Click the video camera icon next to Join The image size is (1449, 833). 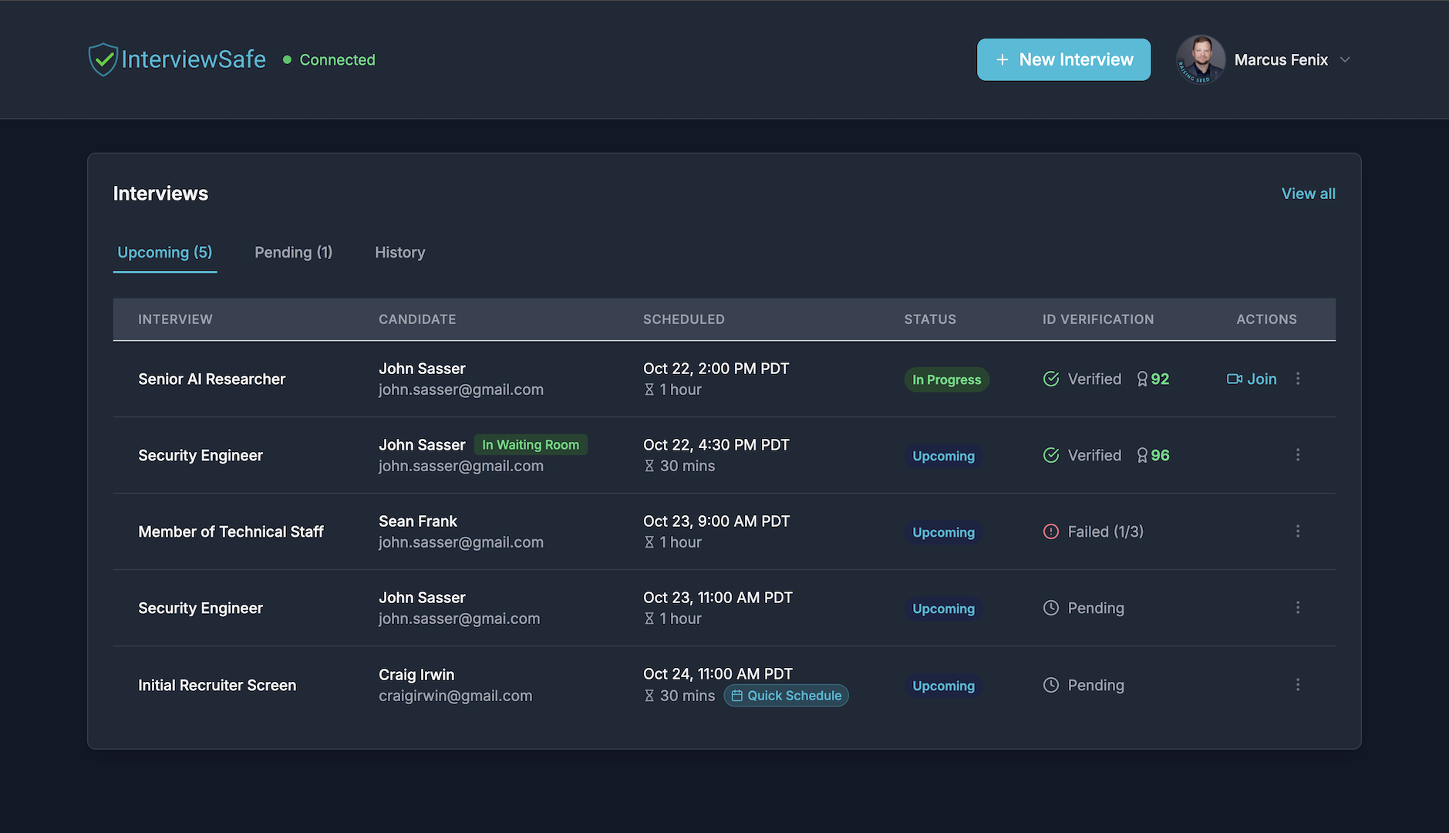[1234, 379]
